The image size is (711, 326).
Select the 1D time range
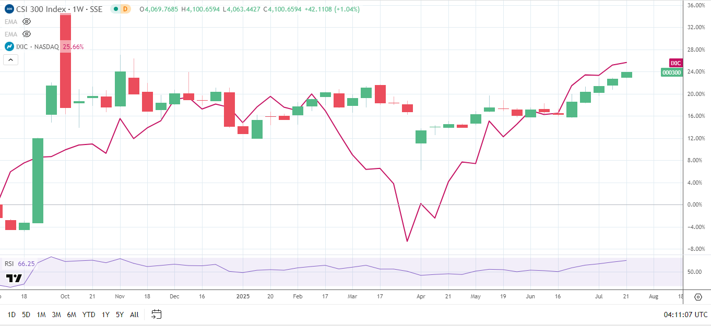11,315
